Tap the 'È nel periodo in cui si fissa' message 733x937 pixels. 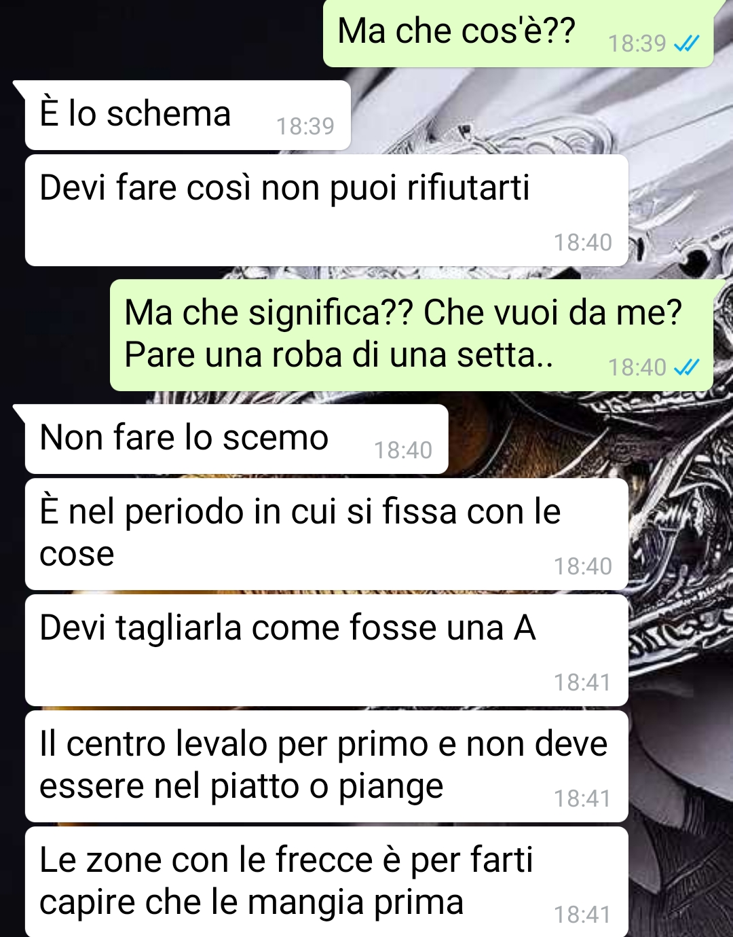pyautogui.click(x=326, y=534)
